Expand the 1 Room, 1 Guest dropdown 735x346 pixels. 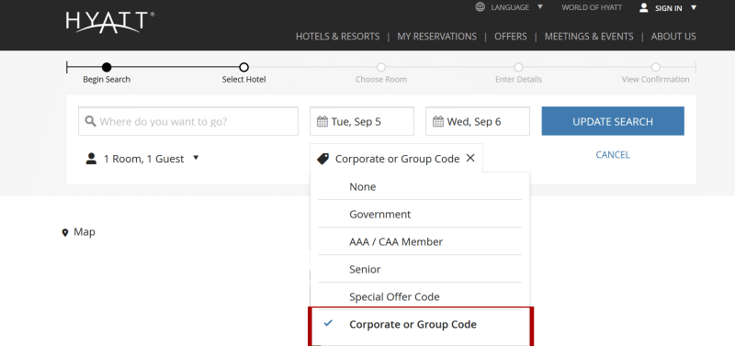[x=142, y=159]
